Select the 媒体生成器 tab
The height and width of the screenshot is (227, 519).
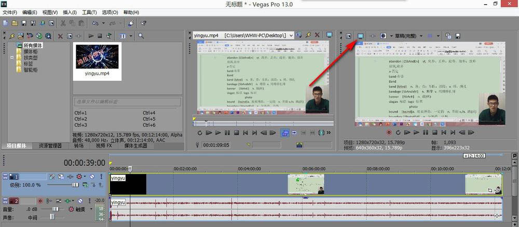135,146
